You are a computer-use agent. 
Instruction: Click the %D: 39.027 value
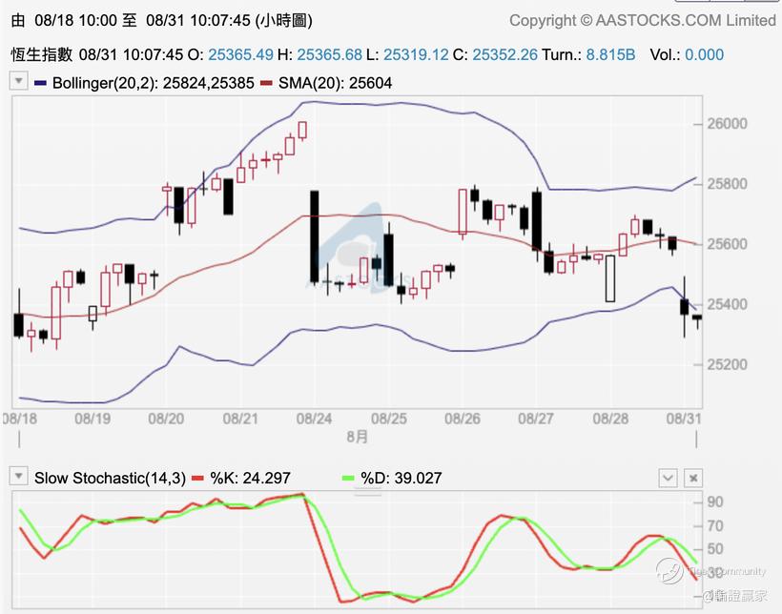(x=401, y=478)
